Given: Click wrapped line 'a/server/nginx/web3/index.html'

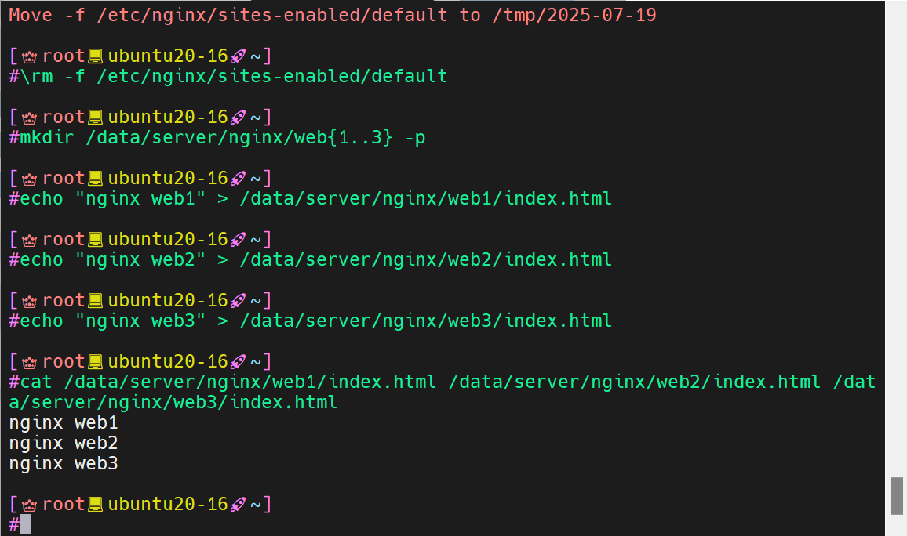Looking at the screenshot, I should 173,403.
